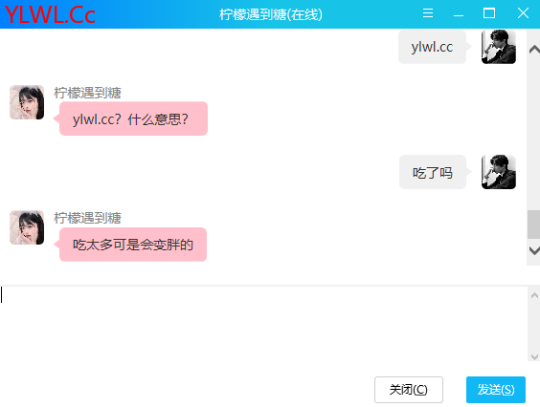Click the chat history scroll down arrow
The image size is (540, 407).
pos(534,250)
